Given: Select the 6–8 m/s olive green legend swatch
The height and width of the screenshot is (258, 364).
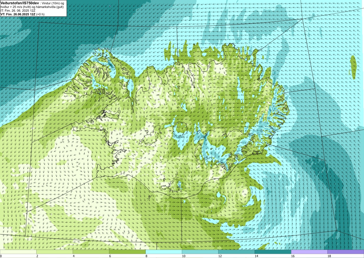Looking at the screenshot, I should tap(127, 252).
